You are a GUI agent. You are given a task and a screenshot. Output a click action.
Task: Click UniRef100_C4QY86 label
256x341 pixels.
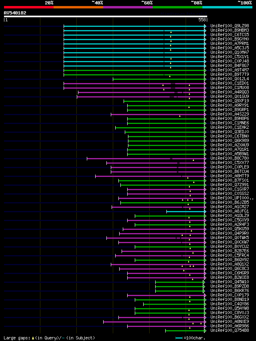point(230,304)
